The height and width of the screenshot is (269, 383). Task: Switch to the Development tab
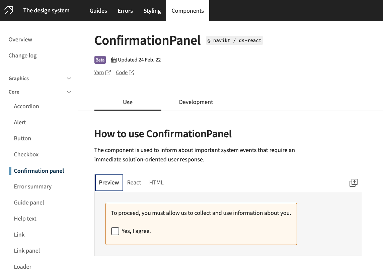[x=196, y=102]
